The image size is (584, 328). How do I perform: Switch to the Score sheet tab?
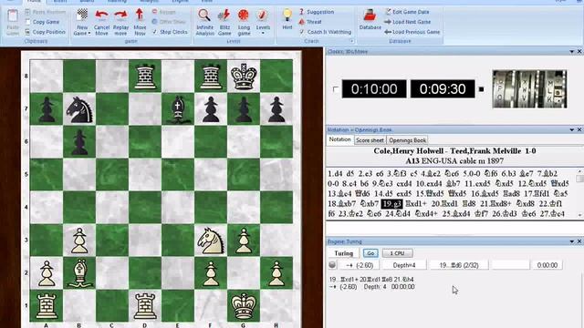tap(370, 140)
